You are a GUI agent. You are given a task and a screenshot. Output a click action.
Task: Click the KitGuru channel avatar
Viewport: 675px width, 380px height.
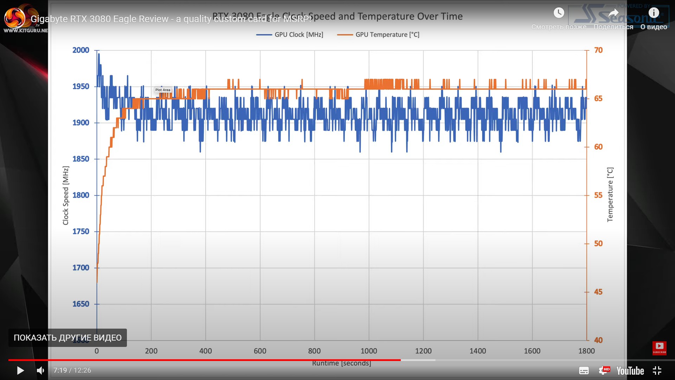pyautogui.click(x=15, y=18)
